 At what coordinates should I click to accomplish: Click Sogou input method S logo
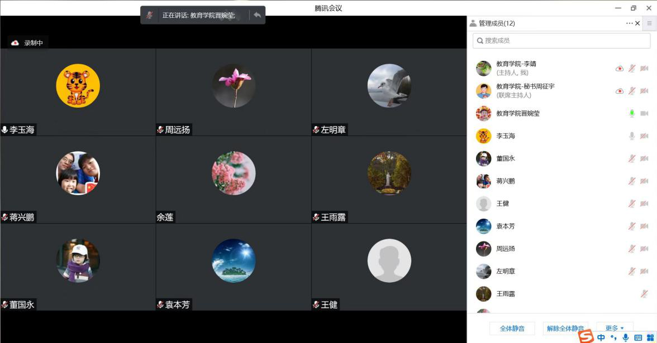click(585, 336)
